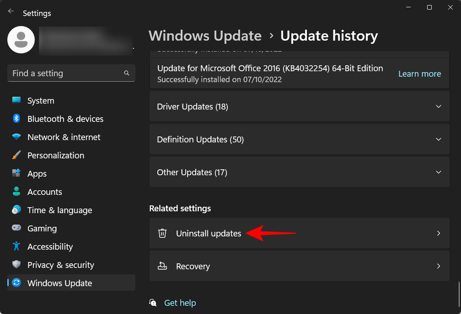
Task: Open Learn more for KB4032254 update
Action: click(419, 73)
